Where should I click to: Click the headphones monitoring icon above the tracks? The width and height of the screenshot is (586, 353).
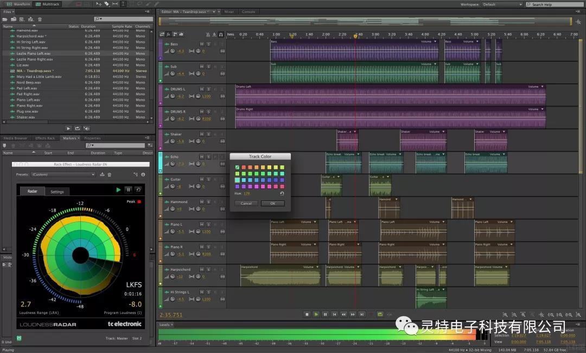[221, 34]
